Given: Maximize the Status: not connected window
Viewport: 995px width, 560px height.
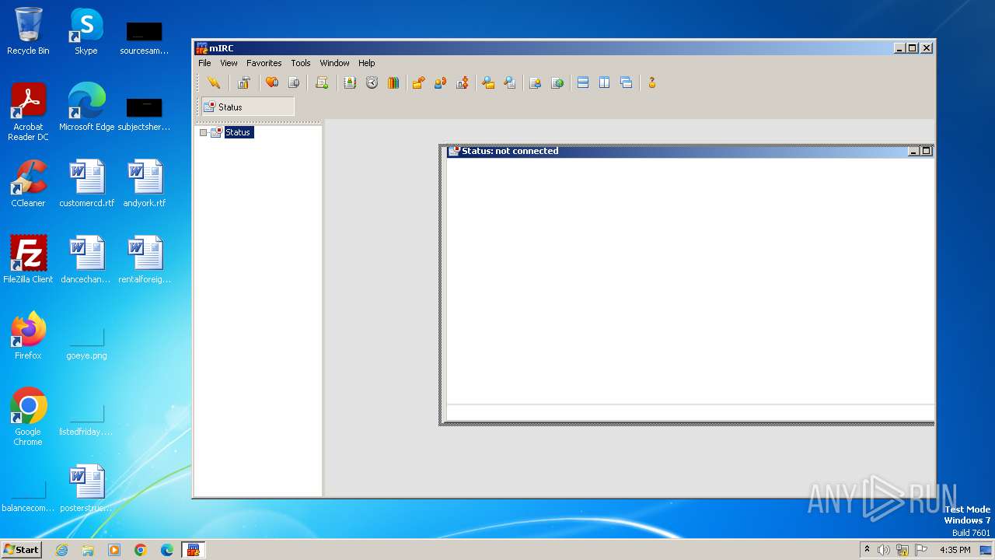Looking at the screenshot, I should tap(927, 151).
